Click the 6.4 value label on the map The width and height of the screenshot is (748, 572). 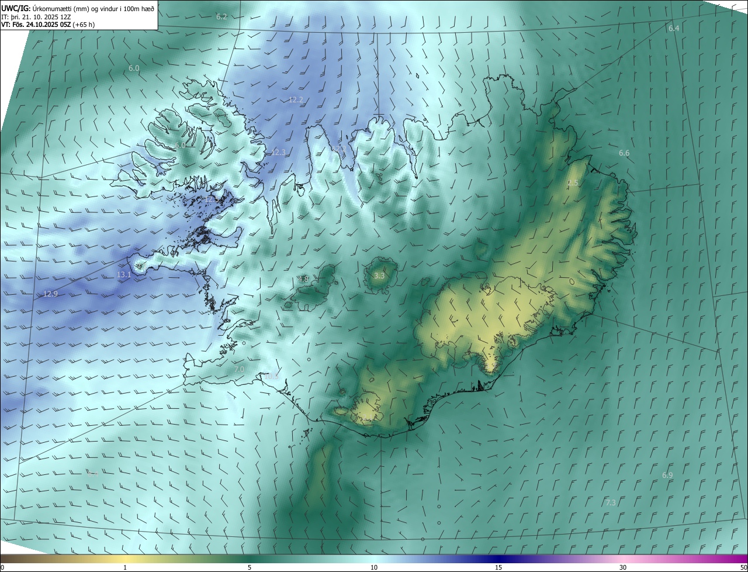pyautogui.click(x=674, y=29)
